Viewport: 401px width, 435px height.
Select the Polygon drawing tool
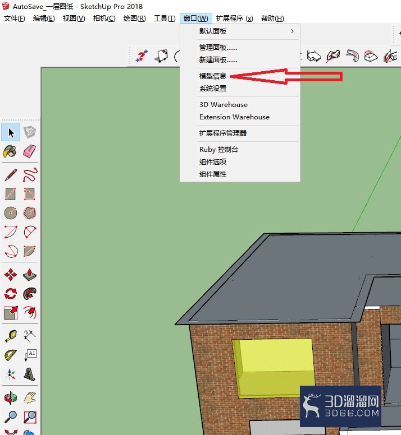tap(29, 213)
